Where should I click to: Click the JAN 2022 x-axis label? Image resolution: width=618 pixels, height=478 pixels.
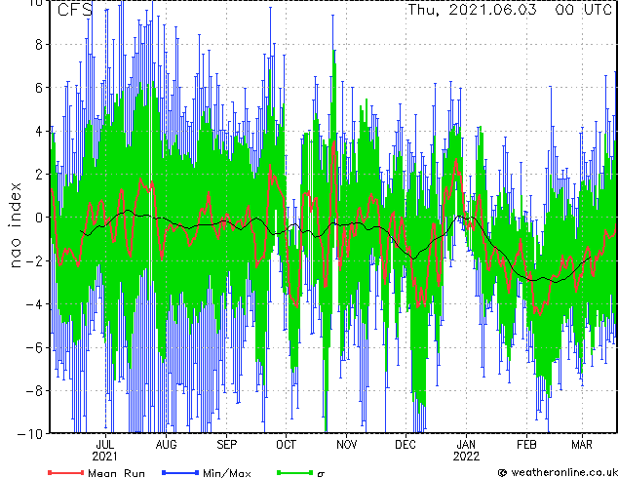(466, 451)
